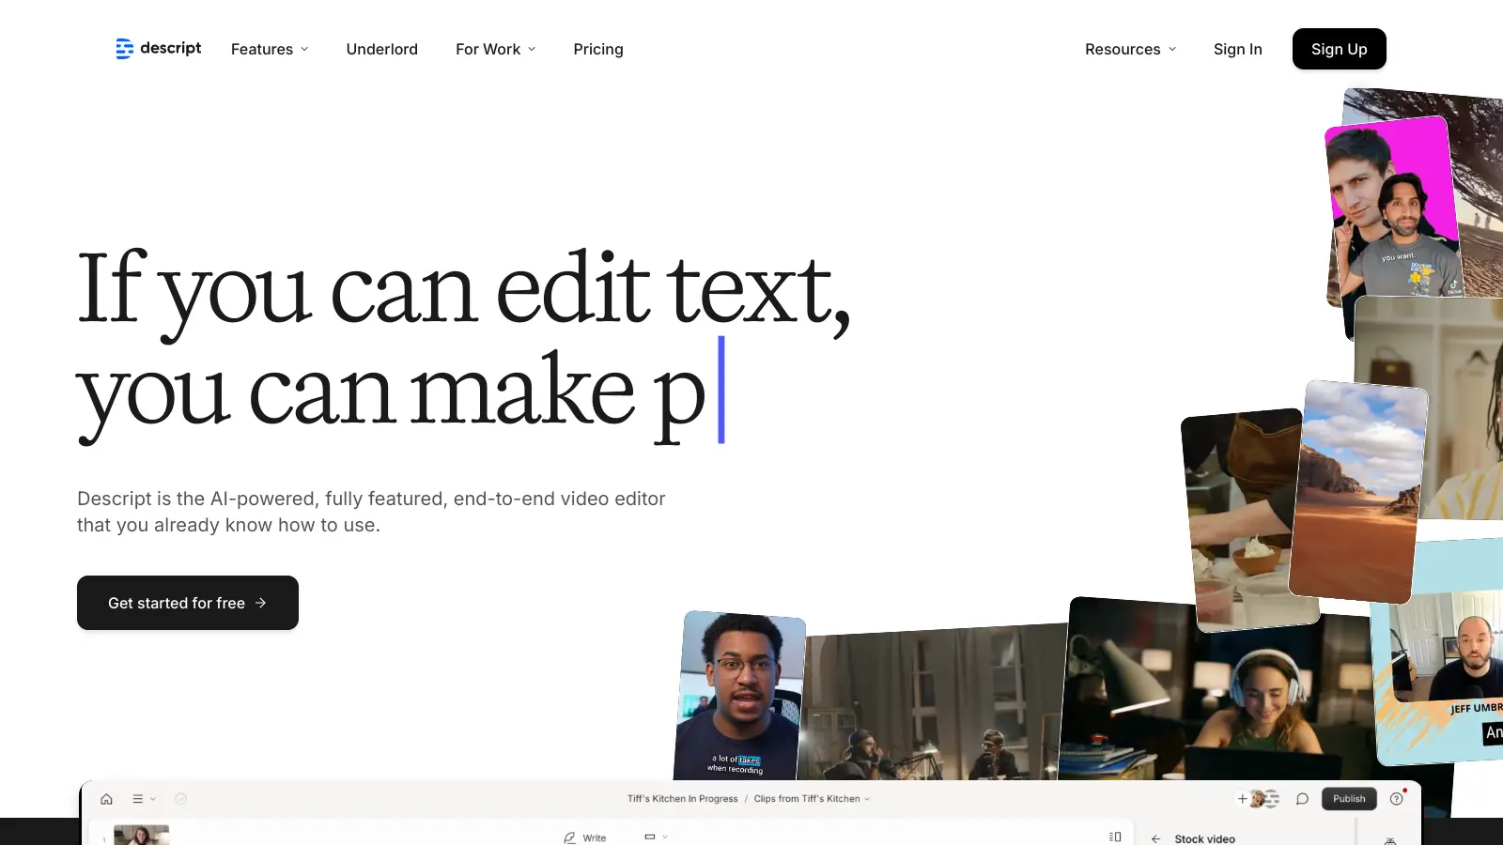This screenshot has width=1503, height=845.
Task: Click the Descript logo
Action: pos(158,49)
